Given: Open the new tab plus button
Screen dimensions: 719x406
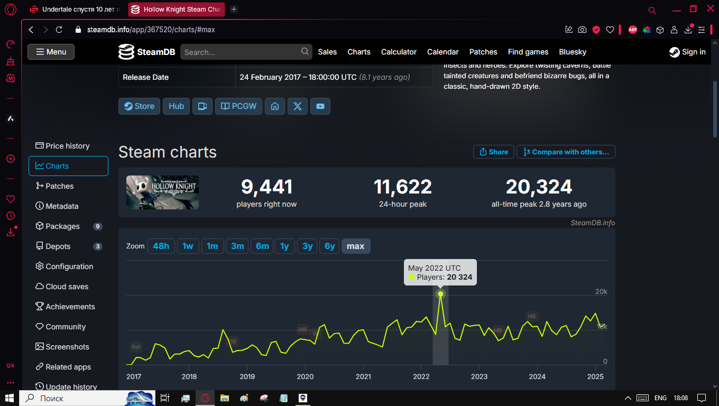Looking at the screenshot, I should click(x=234, y=10).
